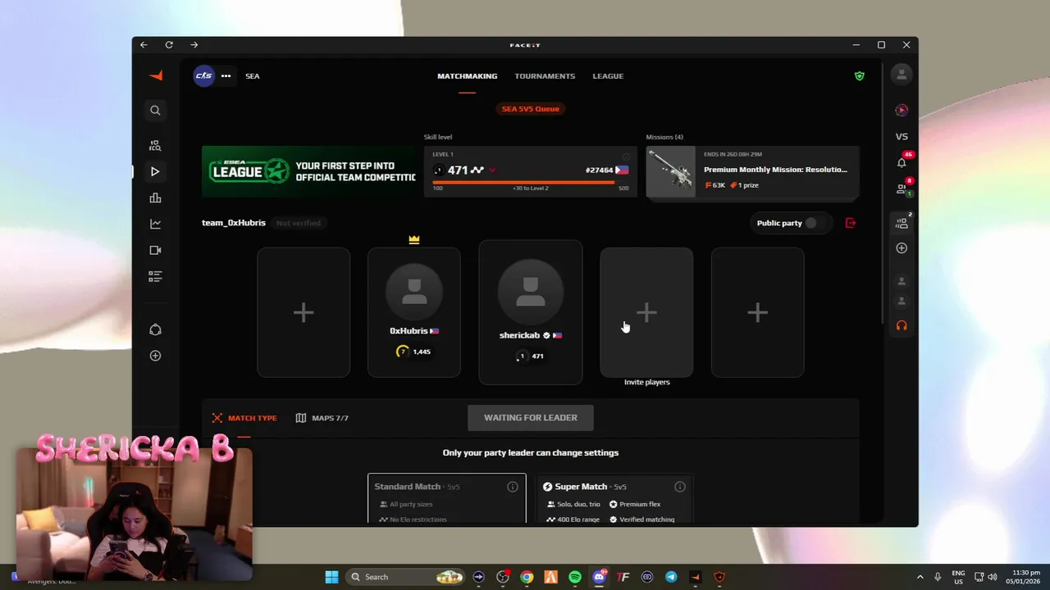Open Telegram from the taskbar
Screen dimensions: 1050x590
pyautogui.click(x=671, y=577)
